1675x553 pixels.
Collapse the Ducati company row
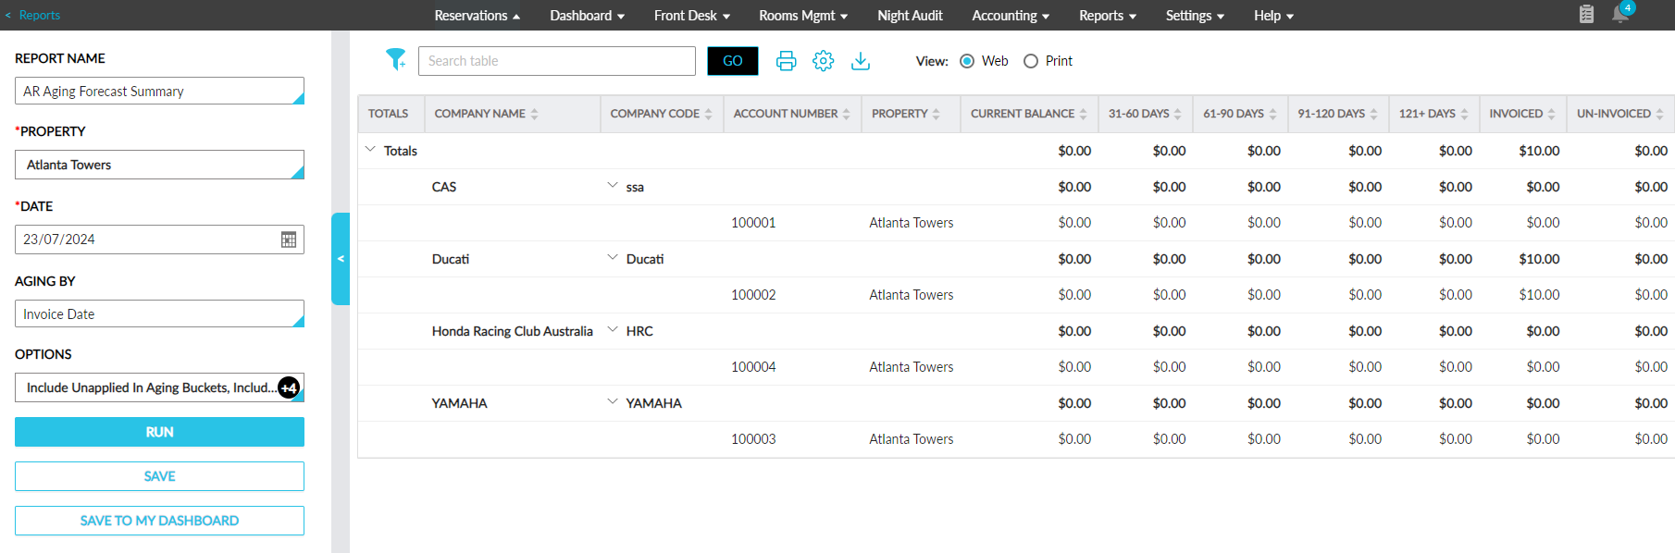click(613, 257)
